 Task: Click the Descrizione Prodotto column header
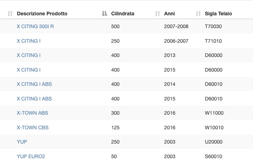click(42, 14)
